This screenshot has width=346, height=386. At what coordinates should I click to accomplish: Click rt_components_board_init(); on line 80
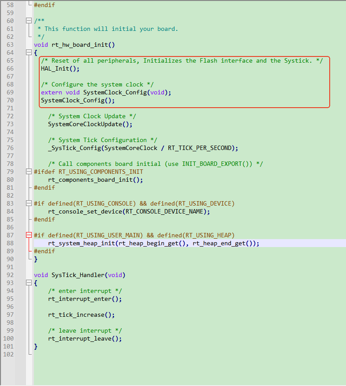pos(95,180)
